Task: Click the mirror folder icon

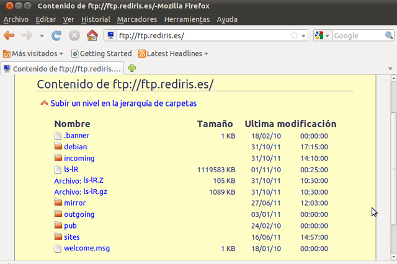Action: [x=58, y=202]
